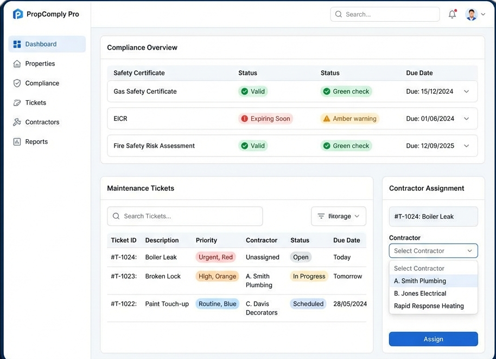Click the user profile avatar
Viewport: 496px width, 359px height.
pos(471,15)
